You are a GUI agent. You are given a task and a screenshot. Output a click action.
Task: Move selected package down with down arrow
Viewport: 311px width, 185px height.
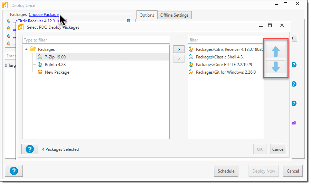[275, 67]
